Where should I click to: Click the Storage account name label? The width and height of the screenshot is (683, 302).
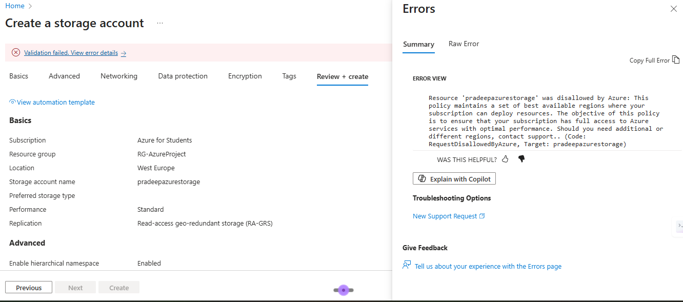[42, 182]
